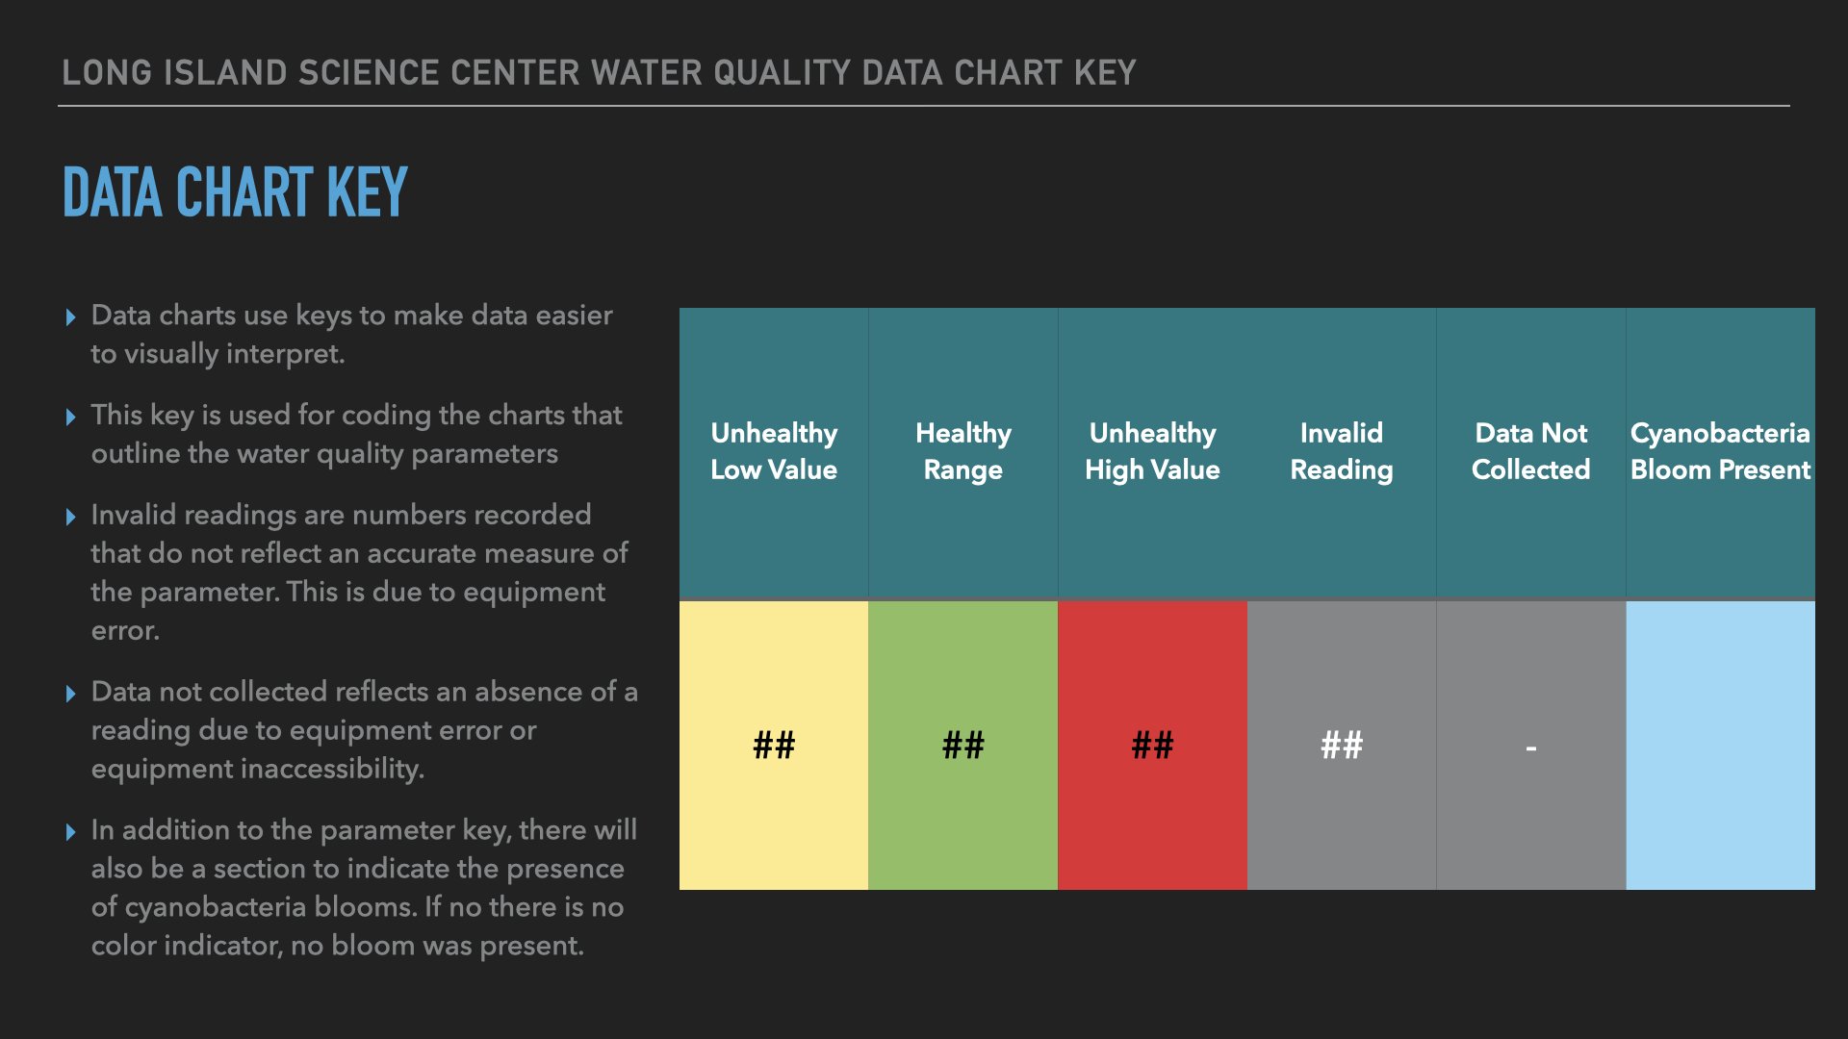The height and width of the screenshot is (1039, 1848).
Task: Click the "Unhealthy Low Value" header cell
Action: (774, 451)
